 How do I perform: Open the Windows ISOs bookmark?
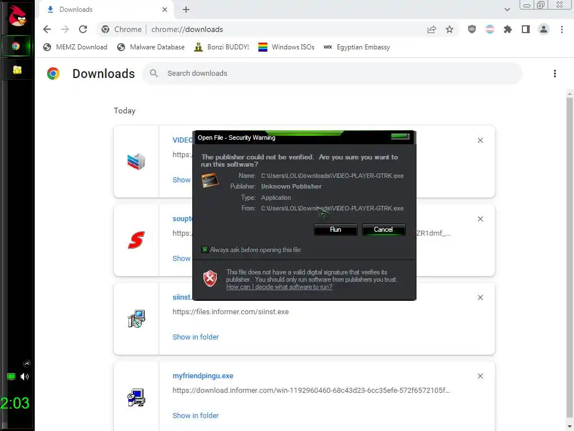286,47
